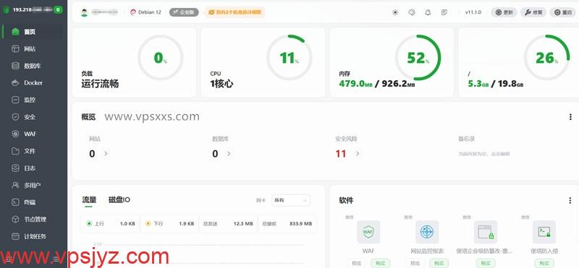Open the 首页 home icon in sidebar
579x268 pixels.
pos(15,32)
